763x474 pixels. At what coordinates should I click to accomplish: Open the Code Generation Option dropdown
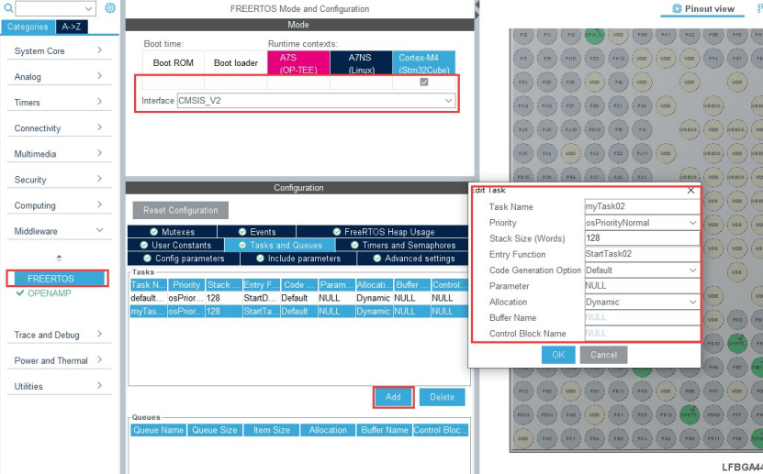pos(693,270)
